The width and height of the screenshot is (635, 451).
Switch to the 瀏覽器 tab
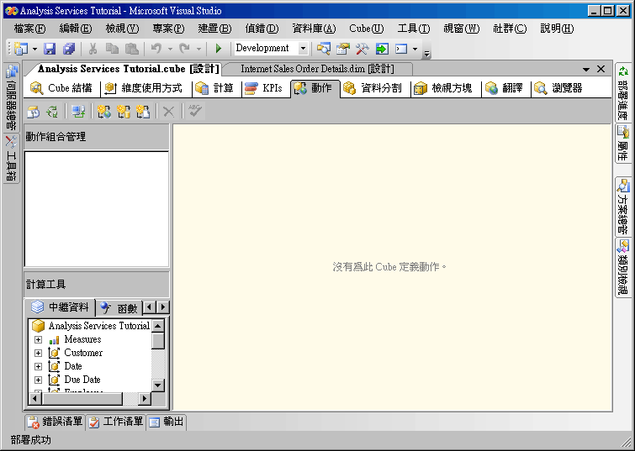pyautogui.click(x=558, y=88)
